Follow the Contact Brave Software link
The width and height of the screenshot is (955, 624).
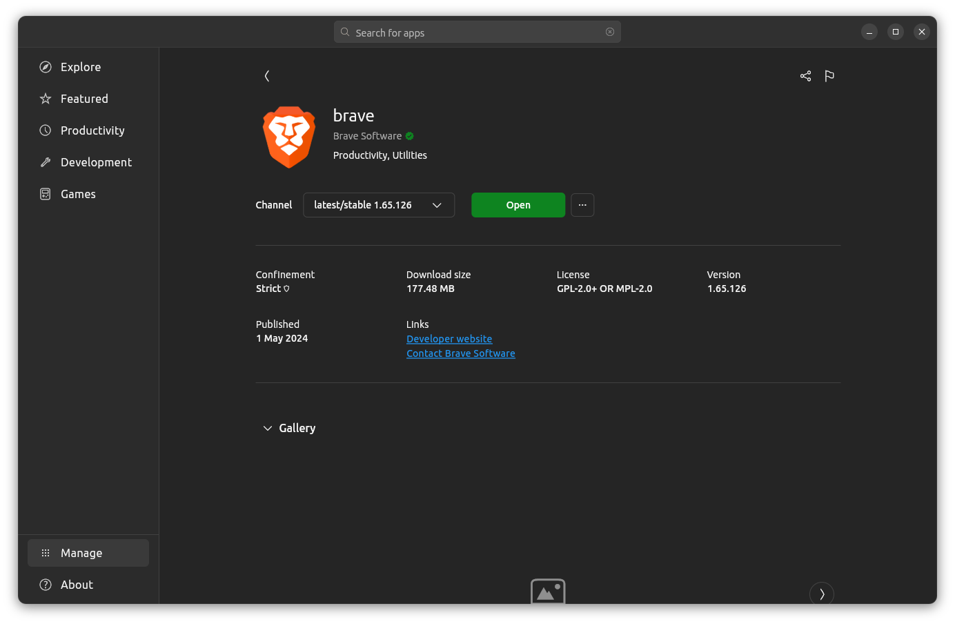click(461, 353)
